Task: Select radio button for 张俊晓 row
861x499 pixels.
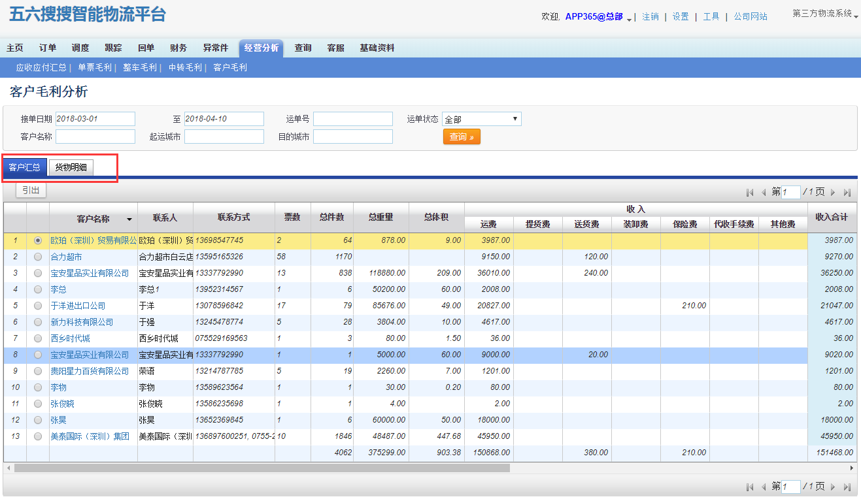Action: (38, 404)
